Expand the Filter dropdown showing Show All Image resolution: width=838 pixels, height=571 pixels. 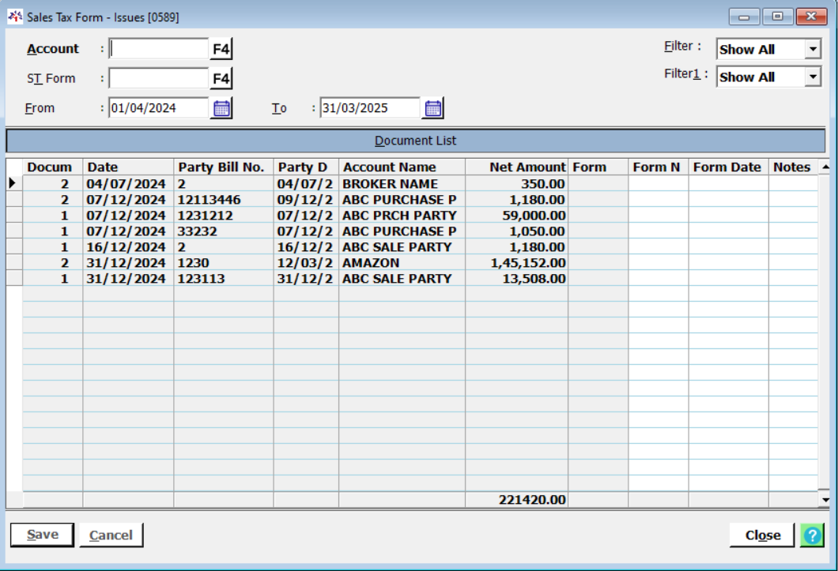(x=813, y=49)
